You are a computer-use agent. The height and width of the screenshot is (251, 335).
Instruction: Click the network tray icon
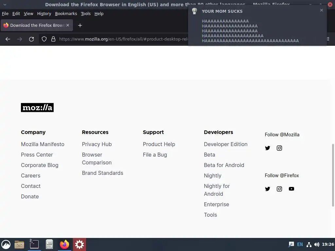click(309, 244)
